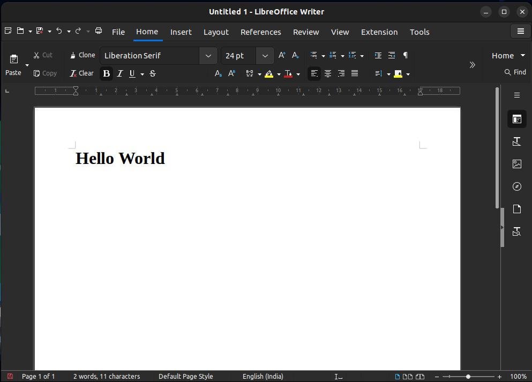Open sidebar Styles panel icon
The image size is (532, 382).
click(x=516, y=141)
